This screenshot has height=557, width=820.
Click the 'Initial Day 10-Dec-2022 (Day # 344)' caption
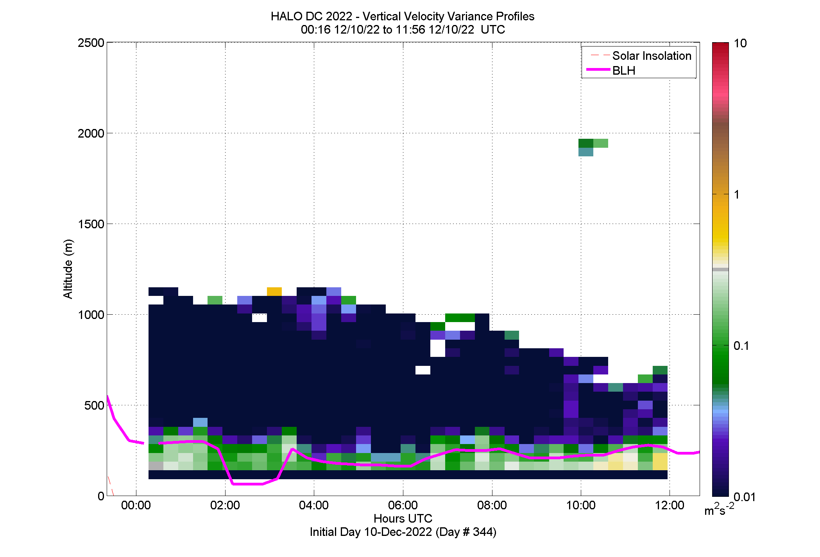tap(403, 532)
